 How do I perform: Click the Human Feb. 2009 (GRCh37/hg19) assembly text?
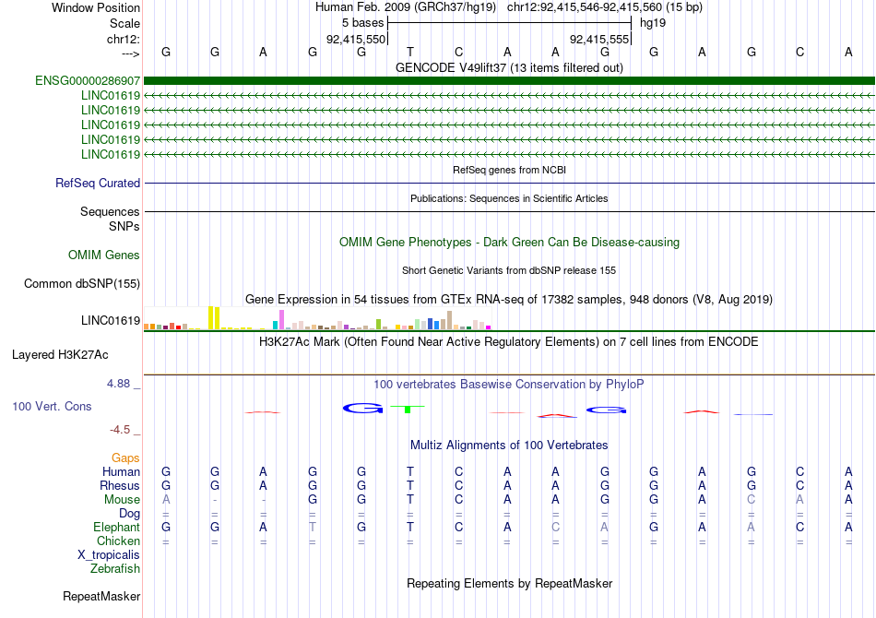point(406,7)
